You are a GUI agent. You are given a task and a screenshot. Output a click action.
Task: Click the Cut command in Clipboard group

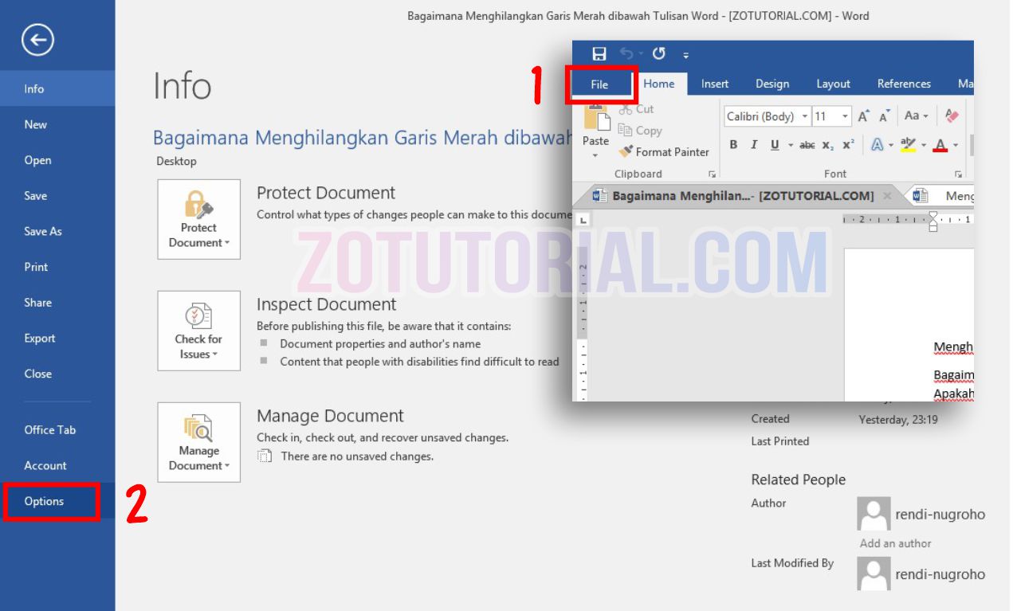636,109
